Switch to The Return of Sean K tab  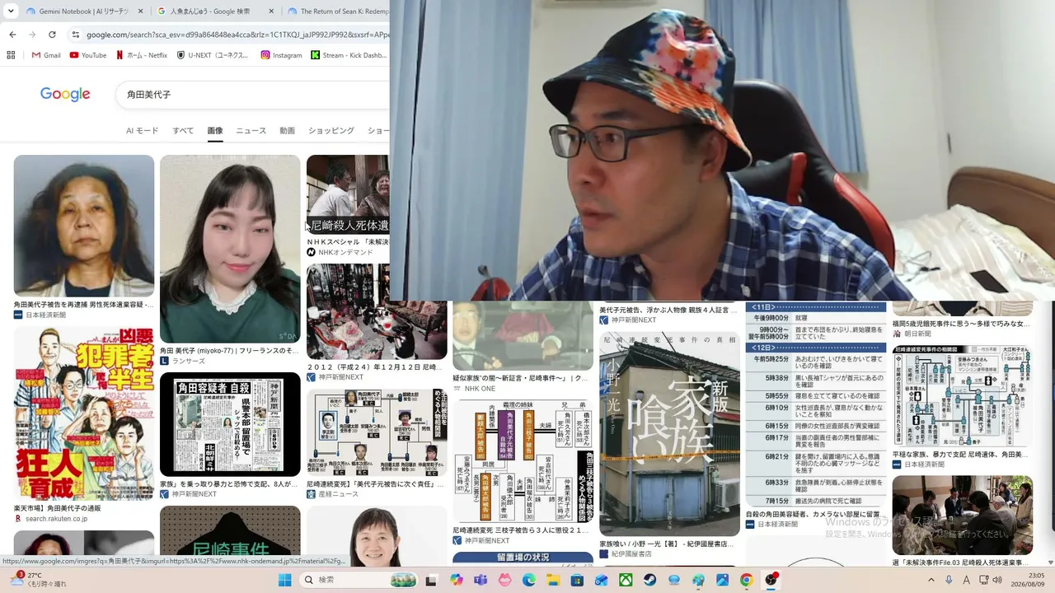(336, 12)
